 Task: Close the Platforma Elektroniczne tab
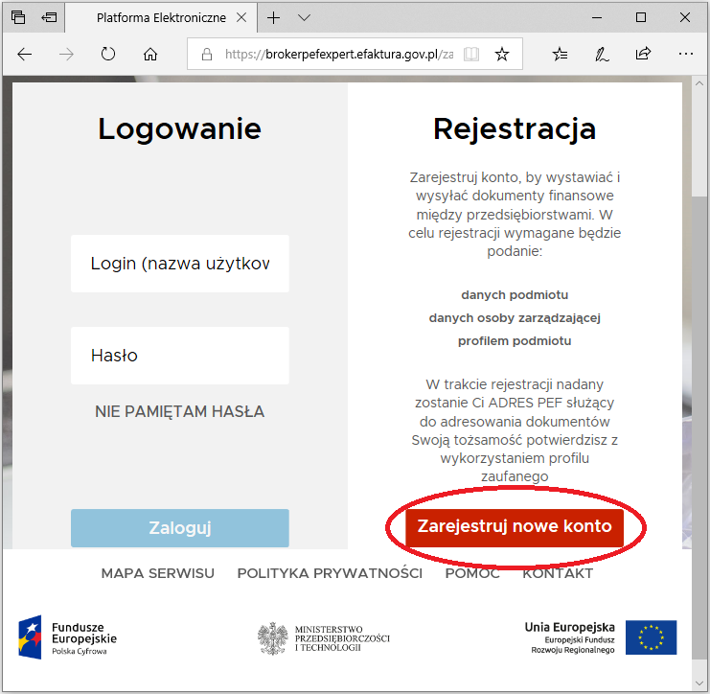coord(241,17)
